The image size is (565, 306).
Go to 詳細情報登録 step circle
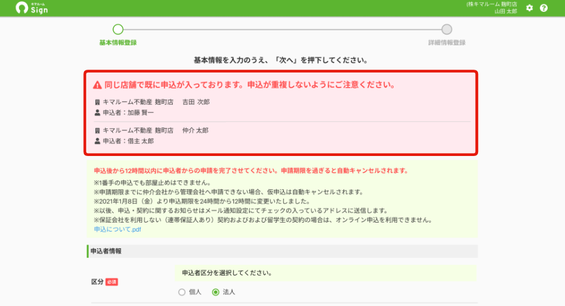(447, 29)
